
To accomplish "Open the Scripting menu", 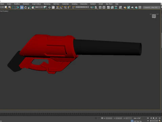I will point(75,4).
